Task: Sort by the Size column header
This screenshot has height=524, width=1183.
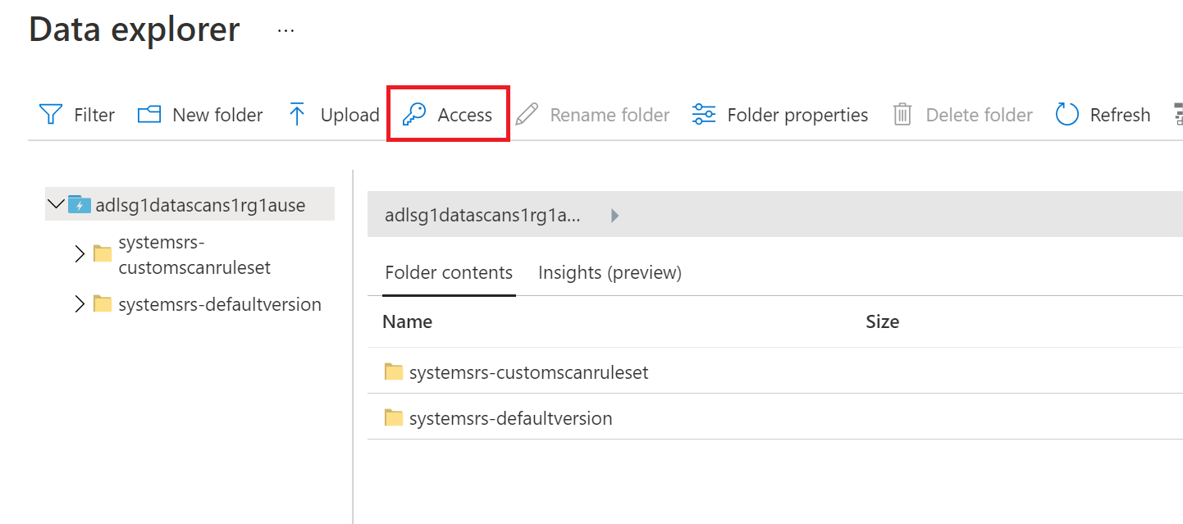Action: click(882, 322)
